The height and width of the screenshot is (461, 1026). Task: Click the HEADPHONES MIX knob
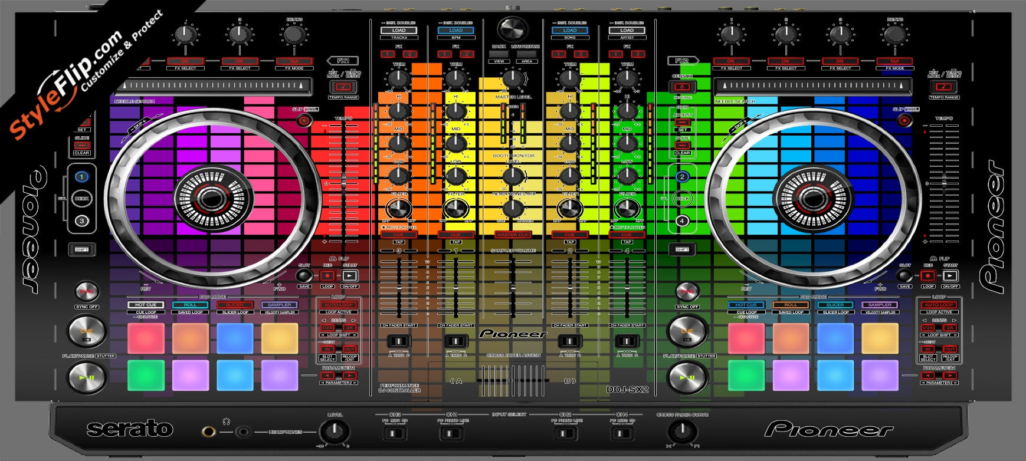point(512,208)
